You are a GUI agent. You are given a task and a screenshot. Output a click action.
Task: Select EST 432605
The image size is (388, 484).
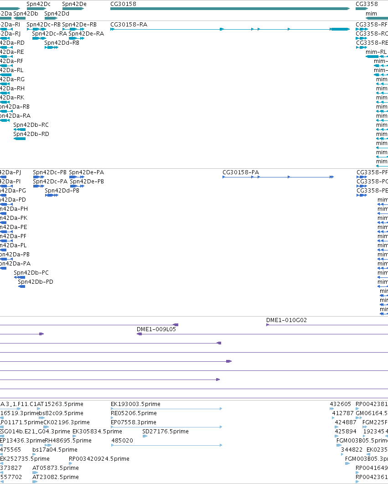pos(341,404)
